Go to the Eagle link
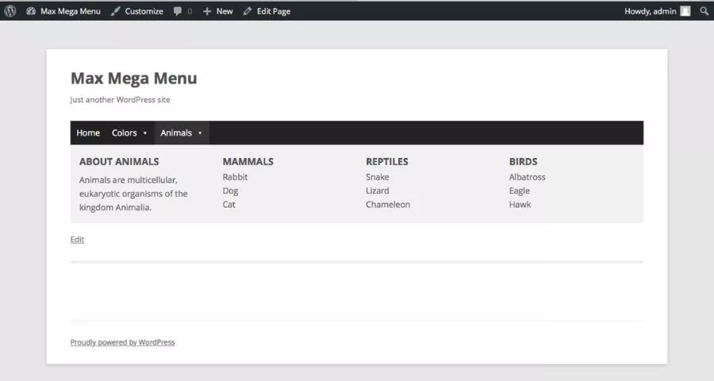This screenshot has height=381, width=714. point(520,191)
